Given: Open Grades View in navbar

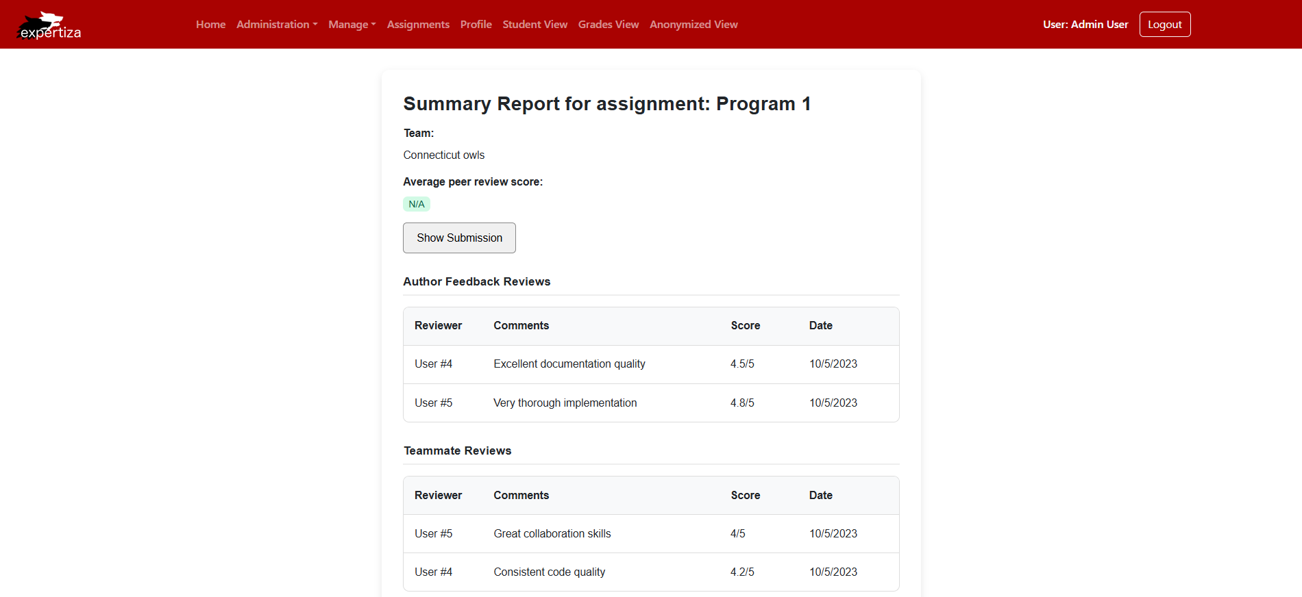Looking at the screenshot, I should 608,25.
